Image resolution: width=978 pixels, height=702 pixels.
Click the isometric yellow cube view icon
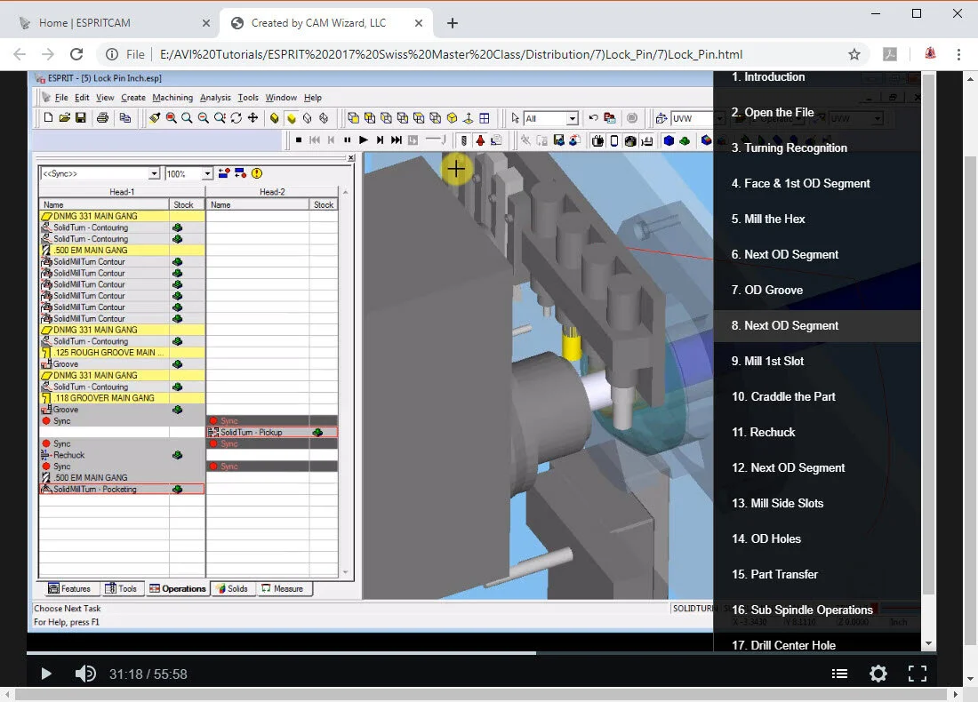453,118
